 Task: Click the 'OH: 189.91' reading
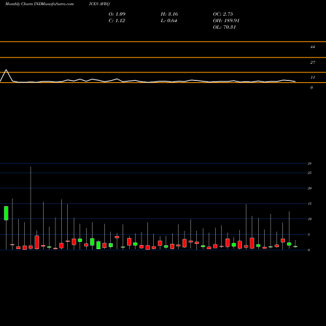[226, 21]
